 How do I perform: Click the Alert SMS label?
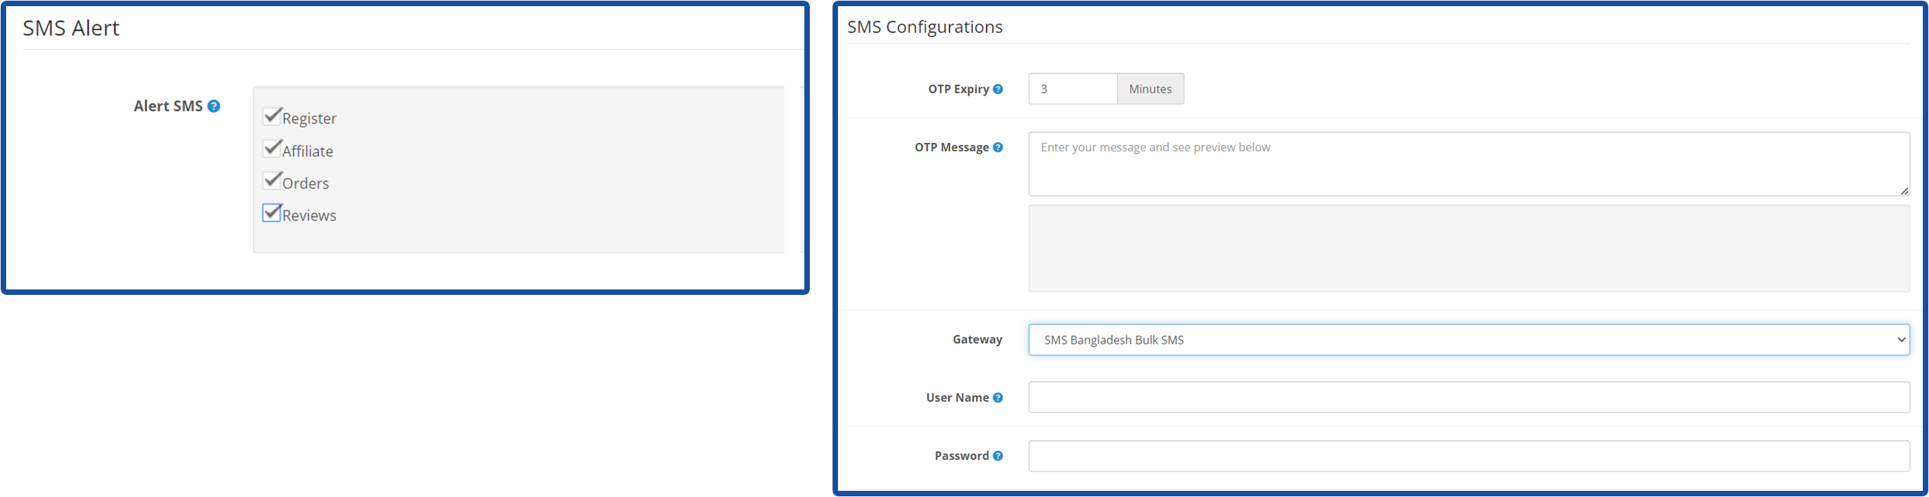click(x=168, y=107)
